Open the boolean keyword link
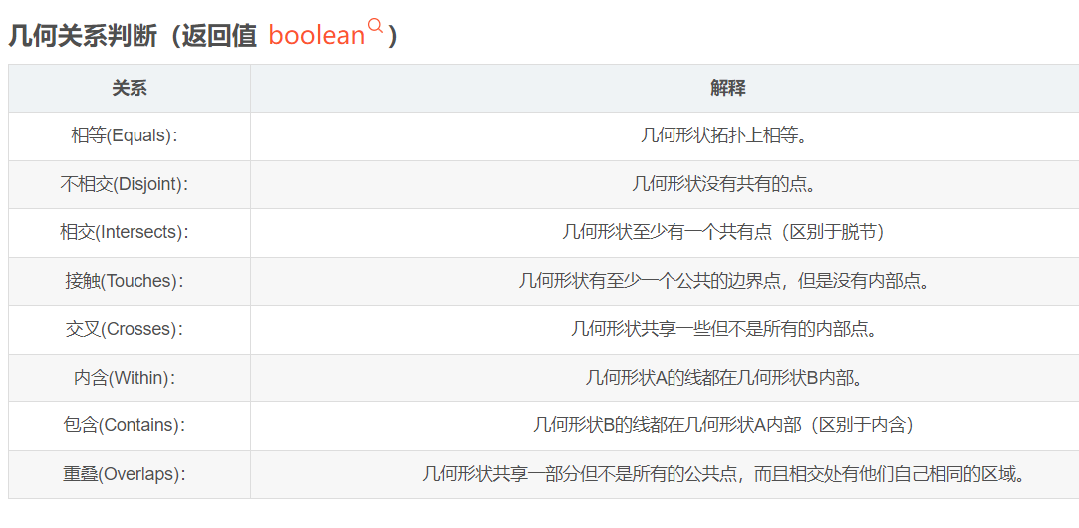The image size is (1079, 528). [317, 36]
